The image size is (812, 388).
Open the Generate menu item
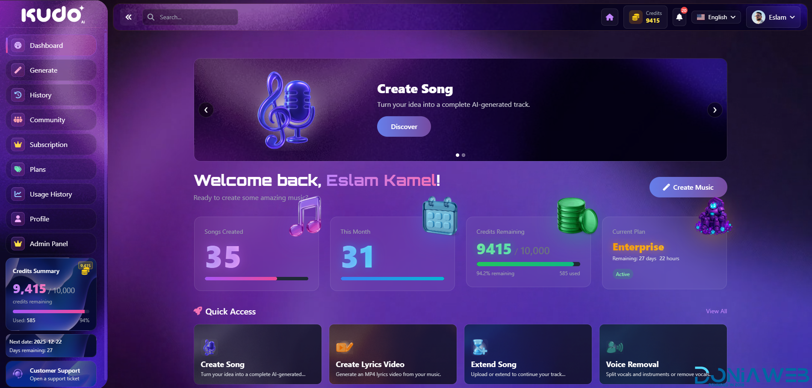(x=51, y=70)
